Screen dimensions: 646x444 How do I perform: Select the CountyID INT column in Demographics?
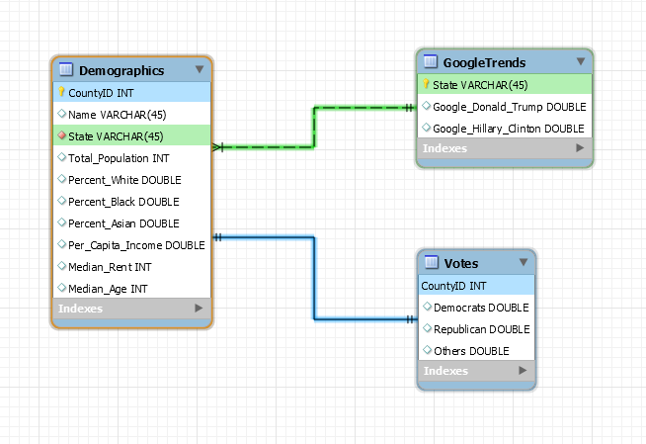[x=131, y=92]
